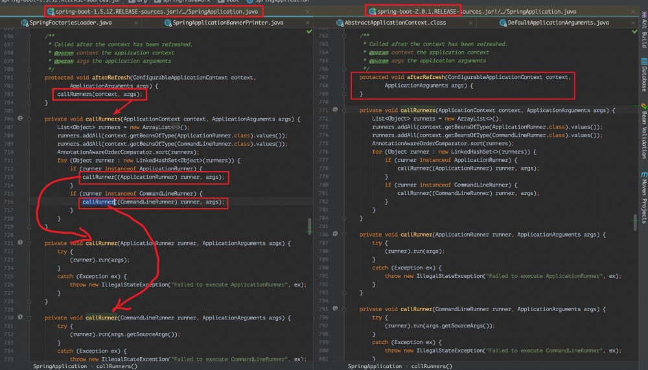Click 'CommandLineRunner.class' on line 774
The width and height of the screenshot is (648, 370).
tap(528, 135)
